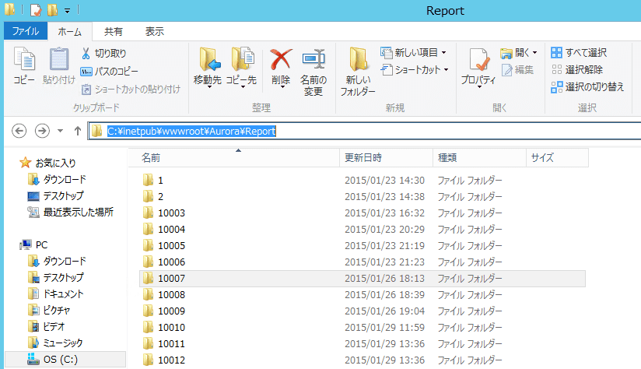641x369 pixels.
Task: Open Copy to (コピー先) folder button
Action: (242, 67)
